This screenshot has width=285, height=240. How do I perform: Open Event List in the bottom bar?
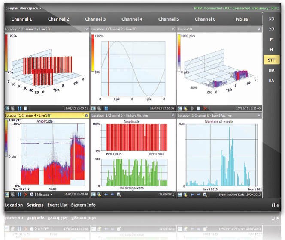click(57, 205)
